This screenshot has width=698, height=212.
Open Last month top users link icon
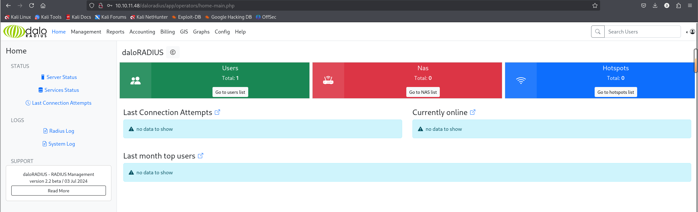pyautogui.click(x=201, y=156)
